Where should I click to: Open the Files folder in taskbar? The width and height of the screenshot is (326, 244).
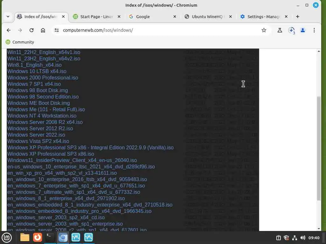point(25,238)
